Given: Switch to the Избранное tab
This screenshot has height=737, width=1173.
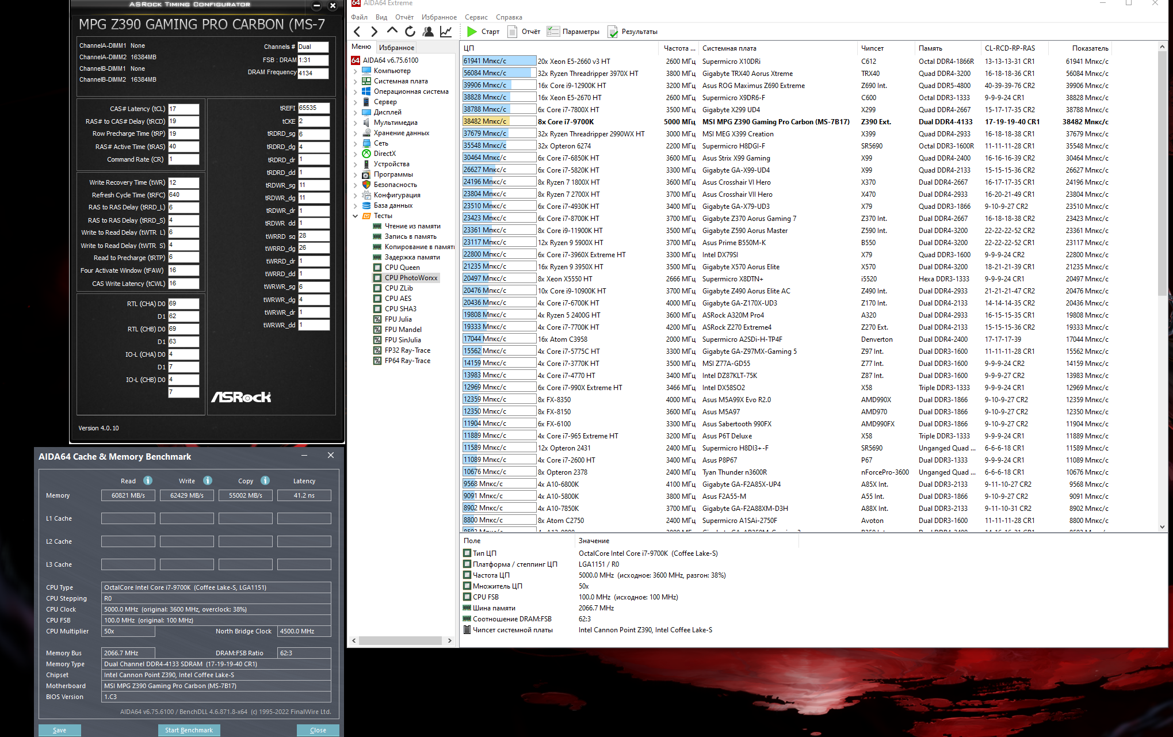Looking at the screenshot, I should click(x=396, y=47).
